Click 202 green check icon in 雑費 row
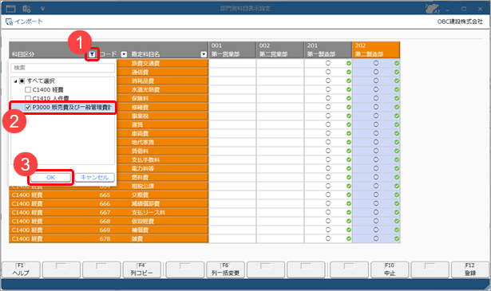The image size is (491, 291). point(397,238)
